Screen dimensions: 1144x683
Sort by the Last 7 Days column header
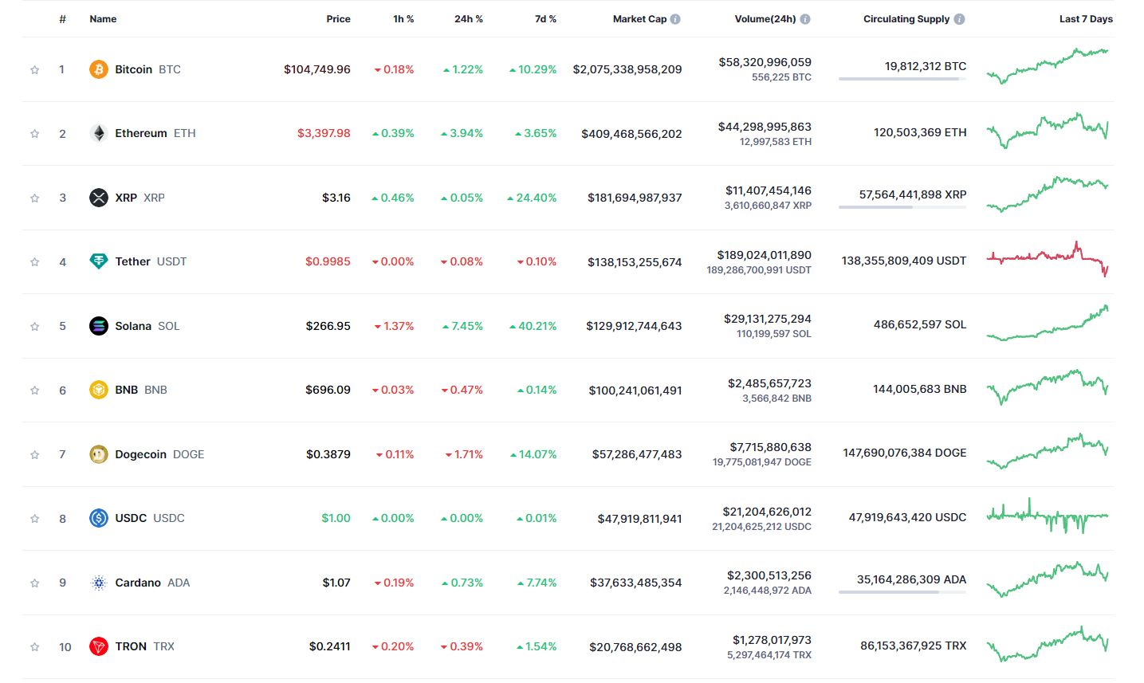(1086, 19)
